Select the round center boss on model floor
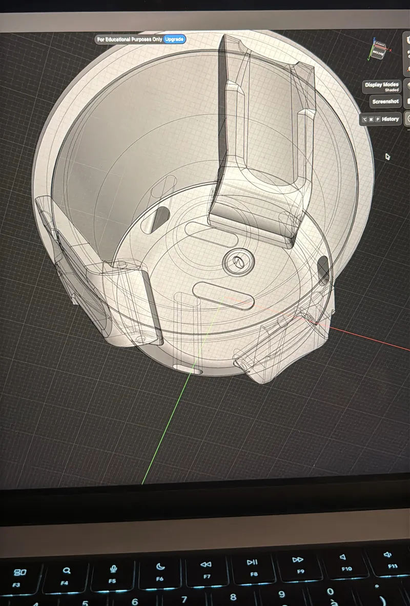This screenshot has width=410, height=606. click(239, 262)
